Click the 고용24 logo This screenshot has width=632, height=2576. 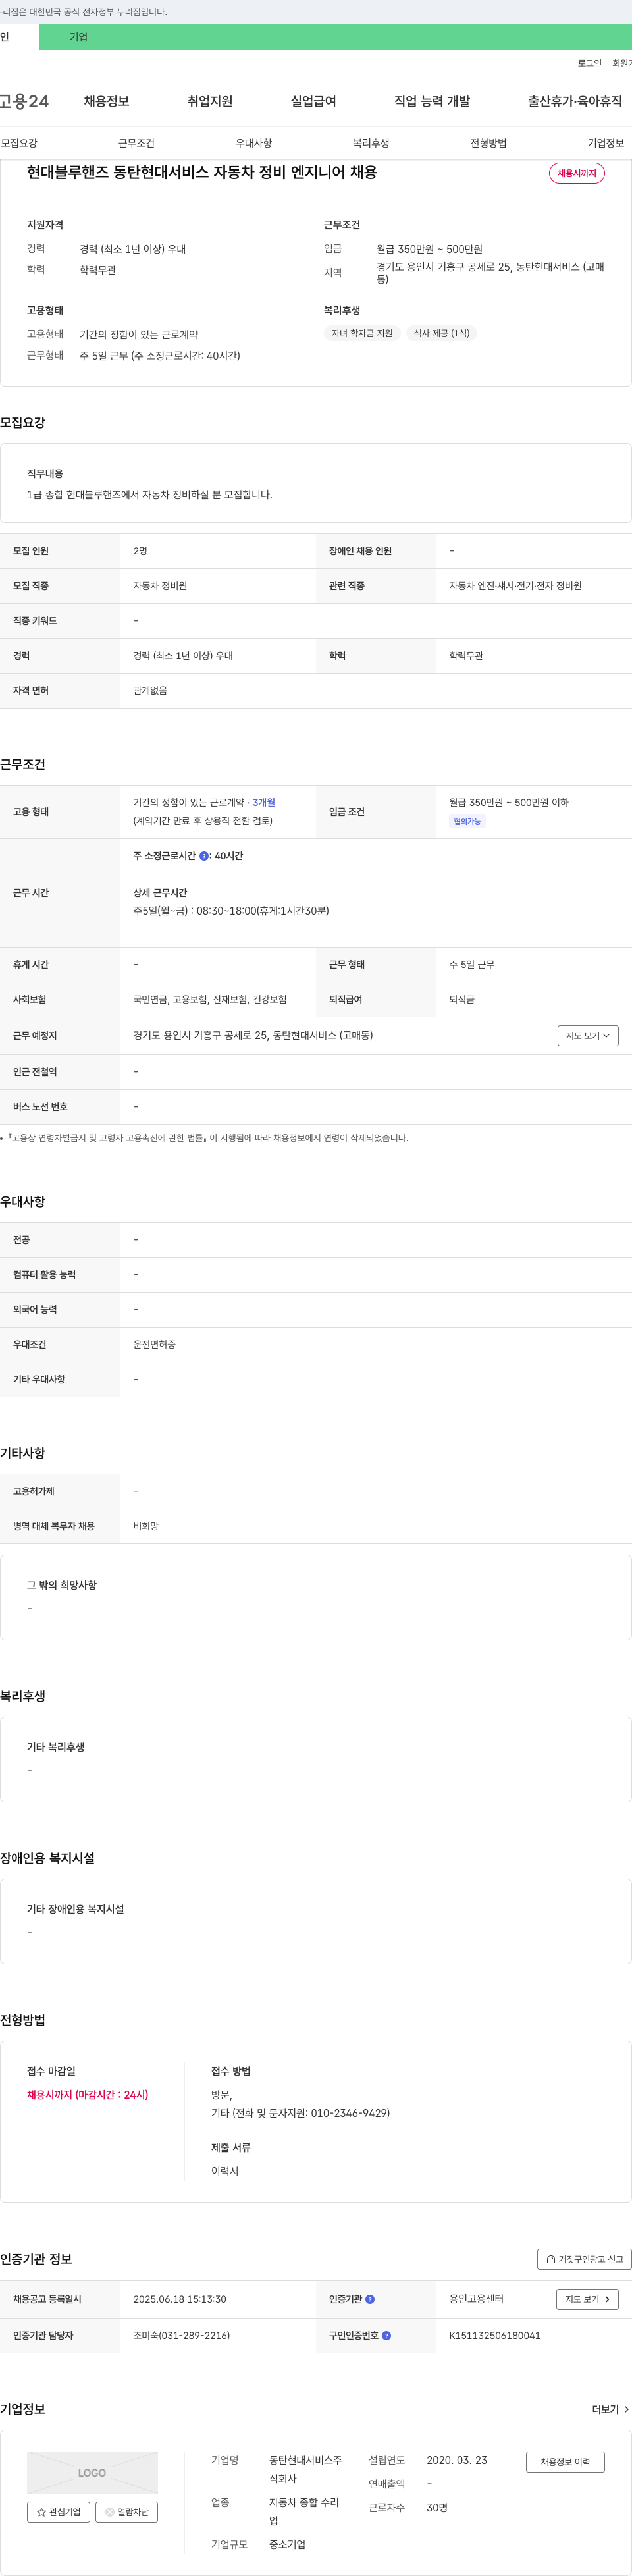24,101
